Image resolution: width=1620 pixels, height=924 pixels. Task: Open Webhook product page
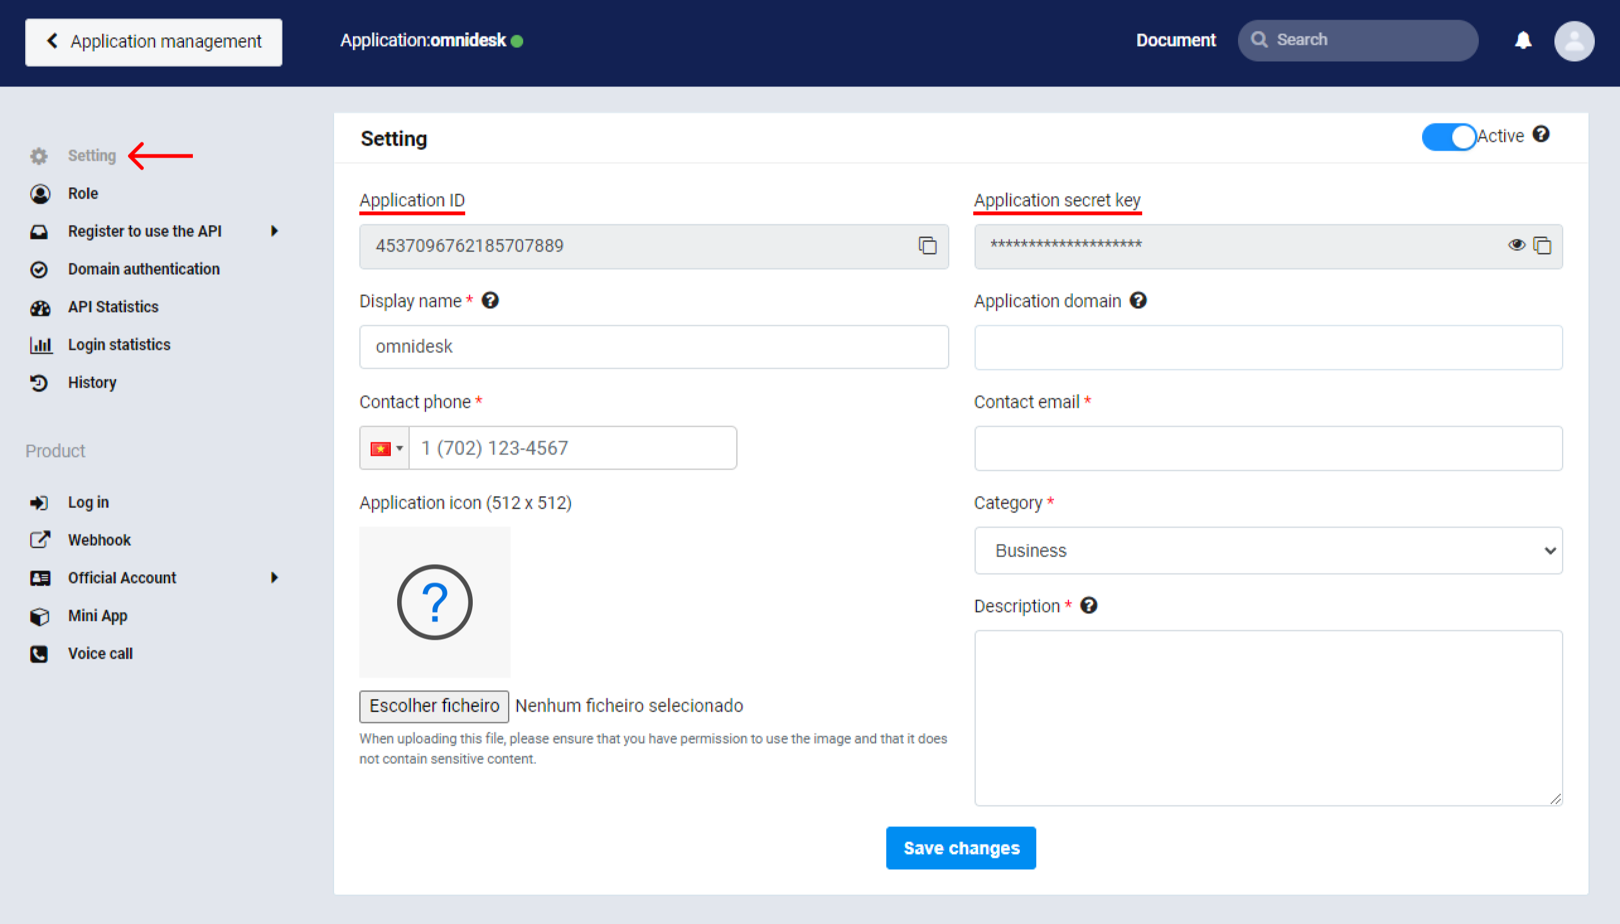pos(99,540)
